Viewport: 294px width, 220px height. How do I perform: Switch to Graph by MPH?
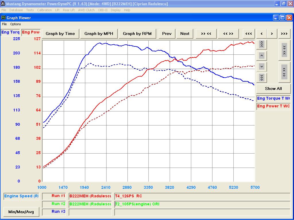coord(99,34)
